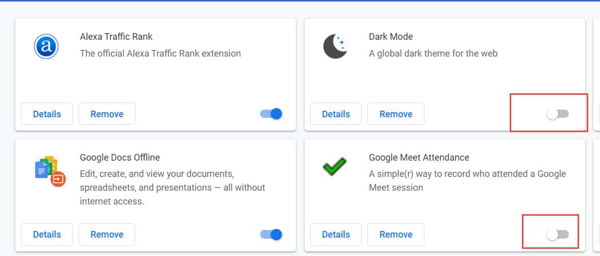Remove the Alexa Traffic Rank extension
The width and height of the screenshot is (600, 256).
pos(107,114)
